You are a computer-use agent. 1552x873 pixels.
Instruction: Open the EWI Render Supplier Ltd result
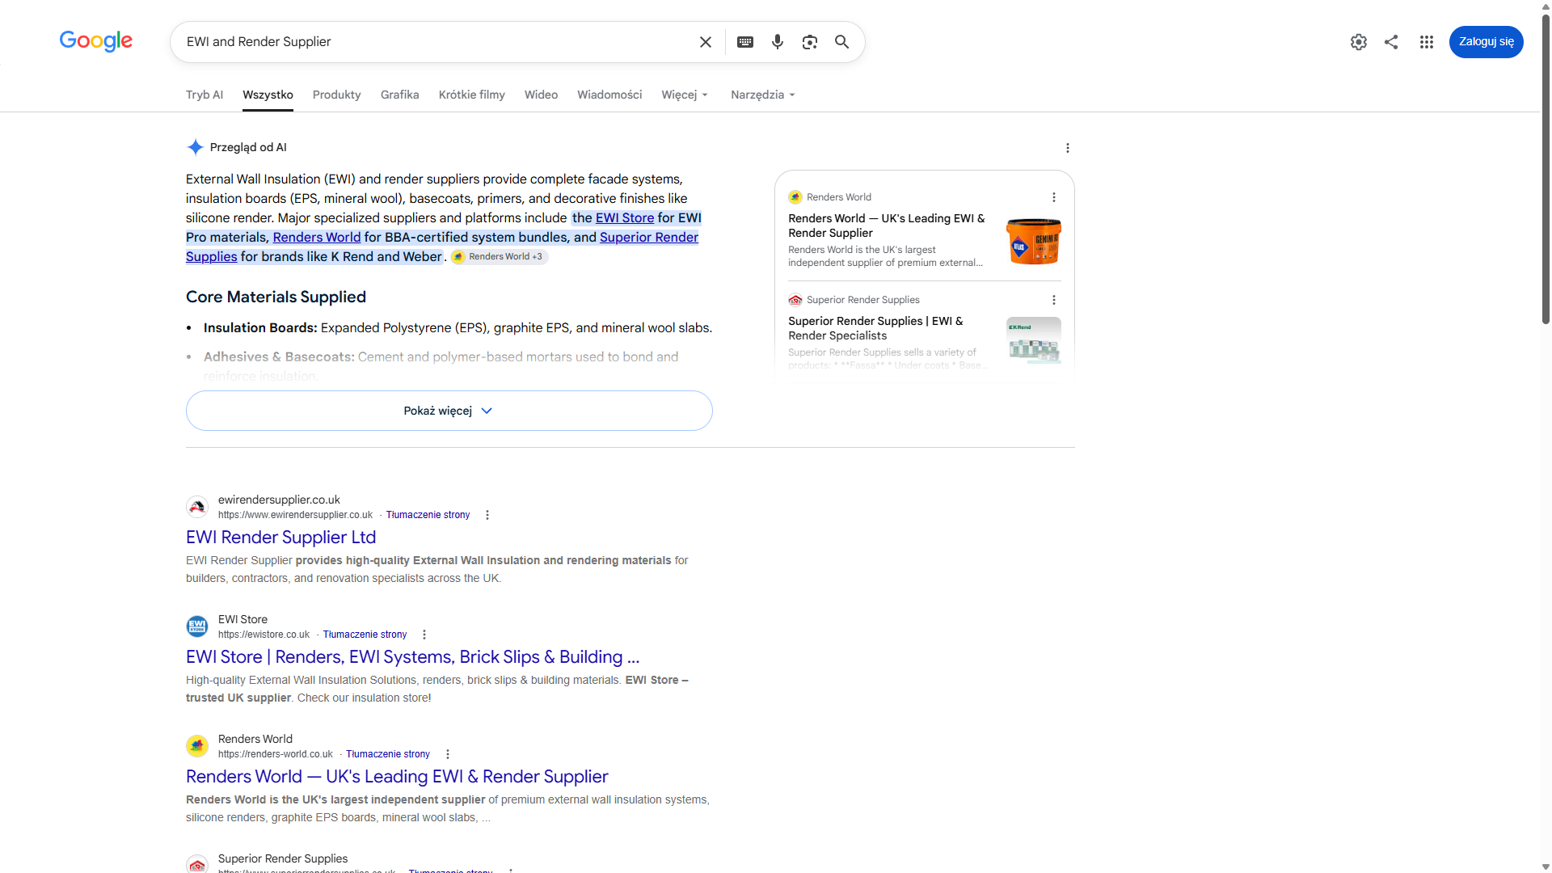281,538
